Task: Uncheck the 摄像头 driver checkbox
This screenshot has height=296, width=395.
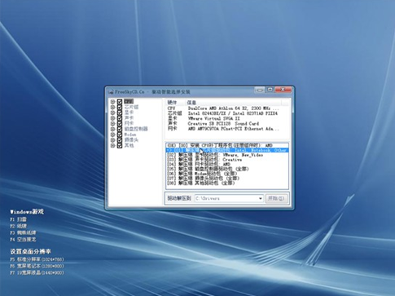Action: coord(120,140)
